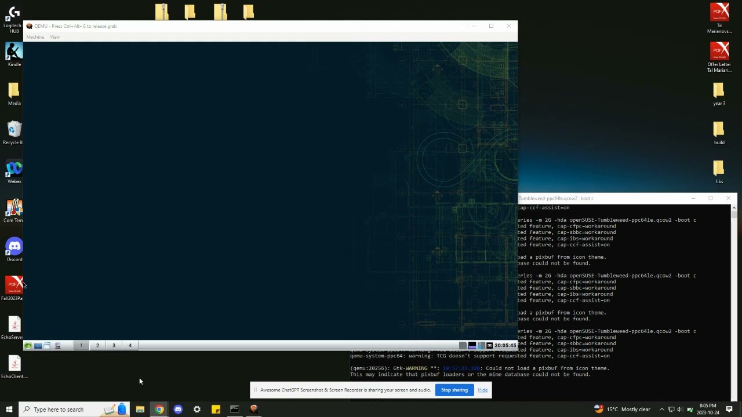Image resolution: width=742 pixels, height=417 pixels.
Task: Open the Fall2023 PDF file on the desktop
Action: point(14,289)
